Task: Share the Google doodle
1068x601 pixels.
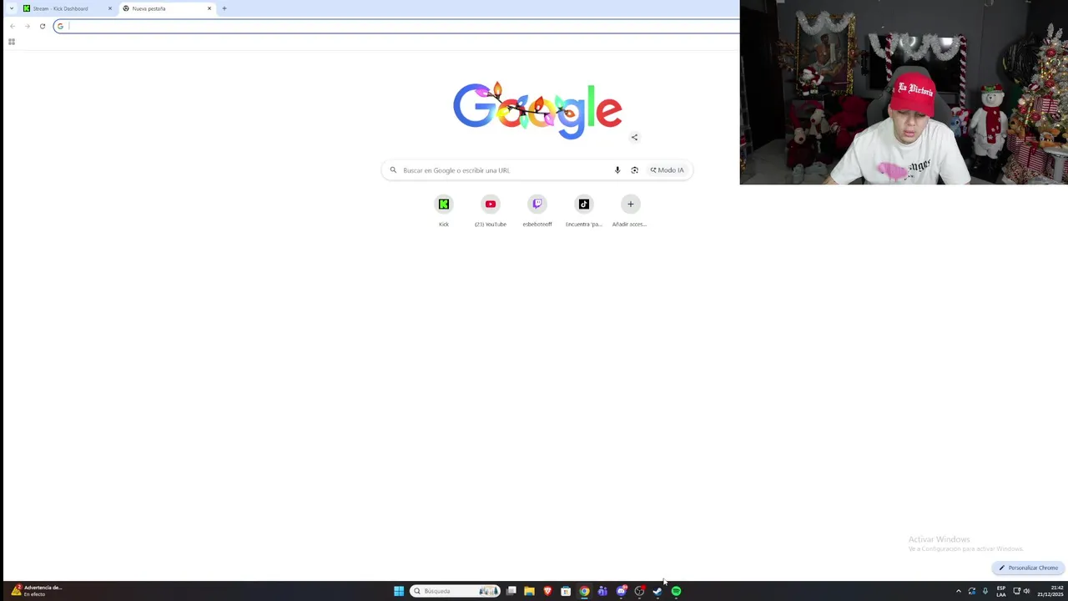Action: pos(634,137)
